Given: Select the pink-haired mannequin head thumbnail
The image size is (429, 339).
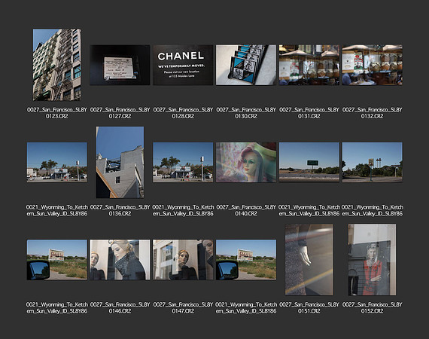Looking at the screenshot, I should tap(246, 163).
